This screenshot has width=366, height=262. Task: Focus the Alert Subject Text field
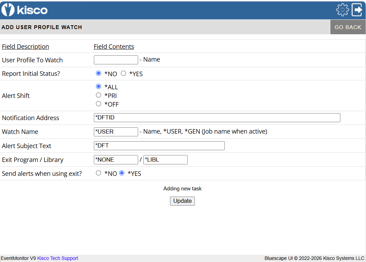pyautogui.click(x=159, y=146)
